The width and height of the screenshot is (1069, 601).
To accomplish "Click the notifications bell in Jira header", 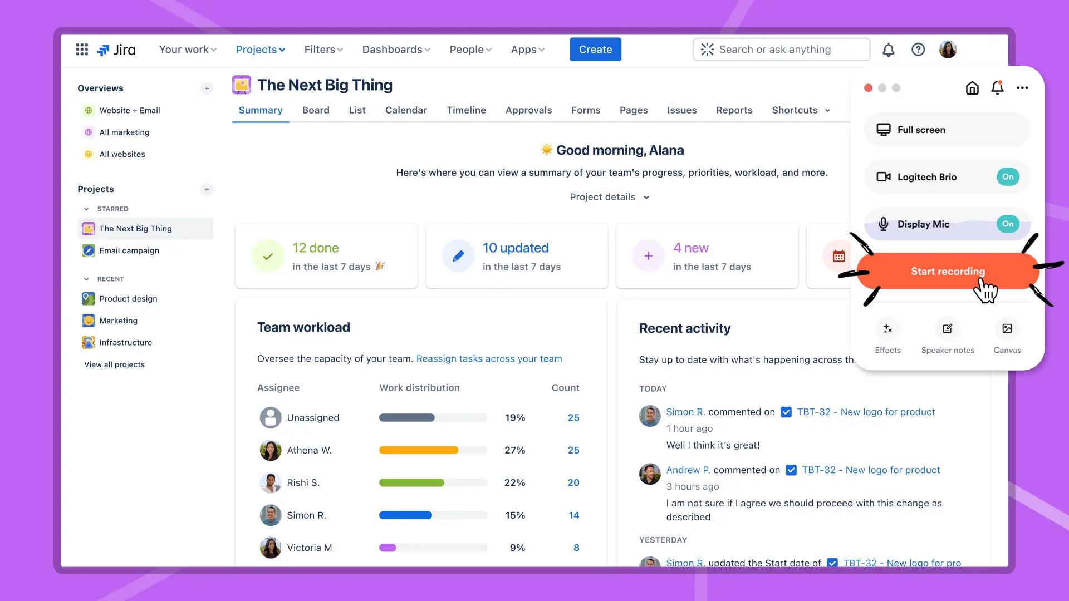I will (888, 50).
